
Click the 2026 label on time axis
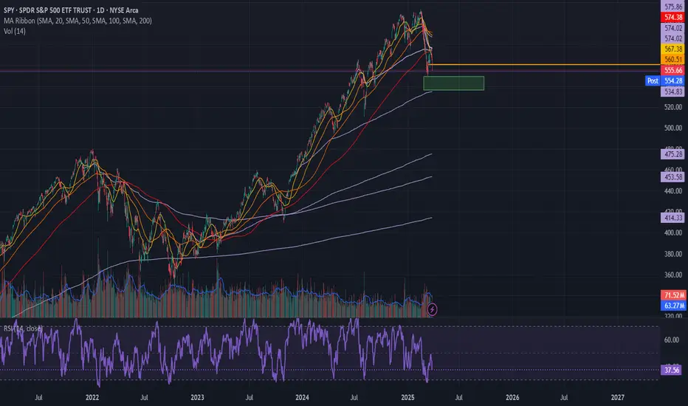coord(512,397)
